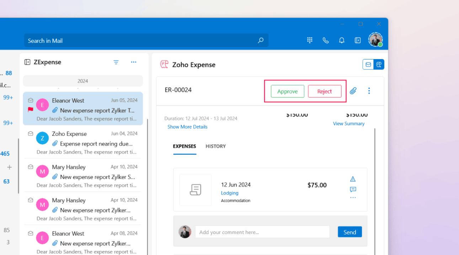Expand Show More Details
The image size is (459, 255).
click(187, 127)
